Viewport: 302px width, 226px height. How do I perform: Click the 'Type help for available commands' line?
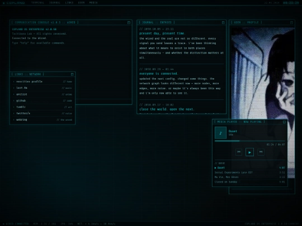[39, 43]
